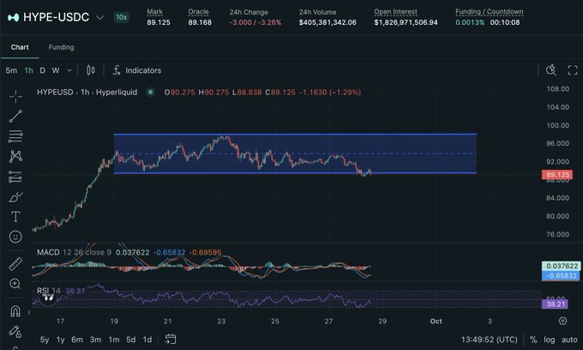The image size is (583, 350).
Task: Toggle the log scale
Action: pyautogui.click(x=550, y=340)
